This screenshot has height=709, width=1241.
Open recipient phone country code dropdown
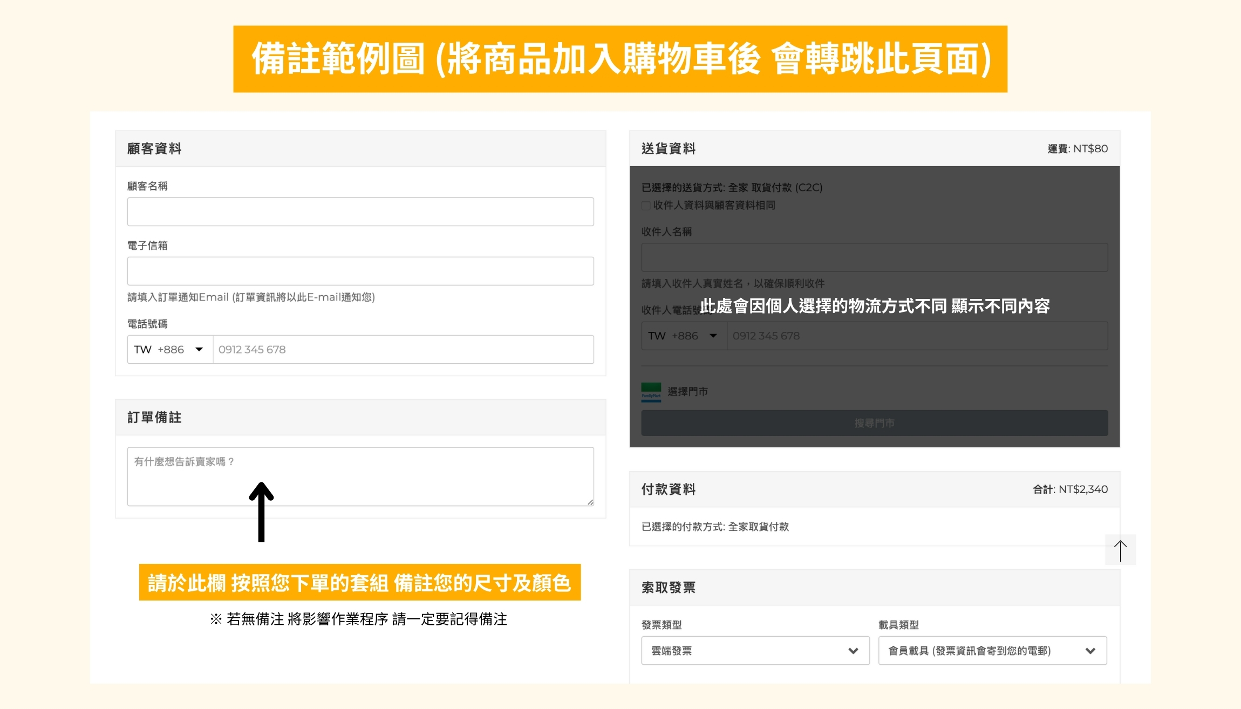684,336
